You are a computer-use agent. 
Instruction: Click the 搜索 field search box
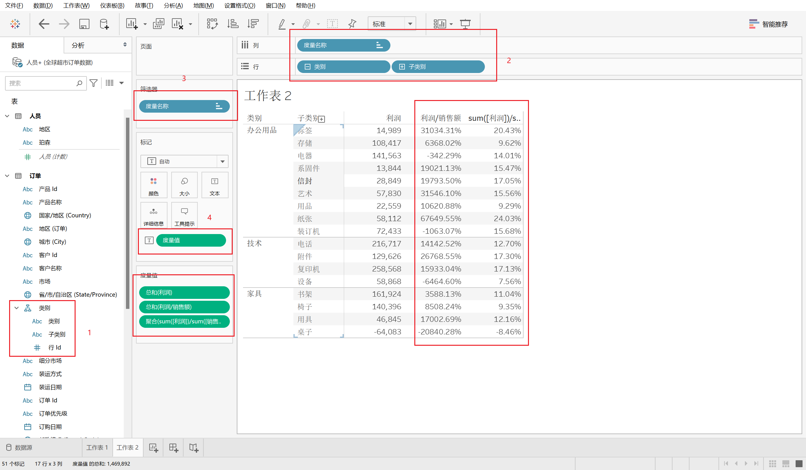(x=42, y=83)
